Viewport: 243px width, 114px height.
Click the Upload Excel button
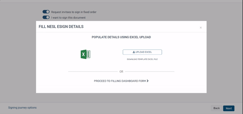tap(142, 52)
